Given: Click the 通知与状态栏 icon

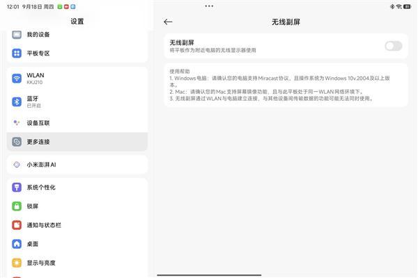Looking at the screenshot, I should point(17,225).
